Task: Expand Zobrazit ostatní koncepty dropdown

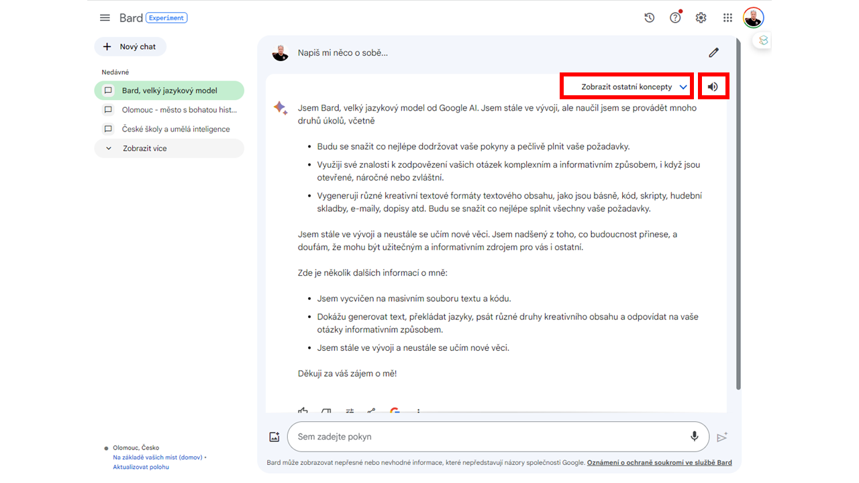Action: [627, 87]
